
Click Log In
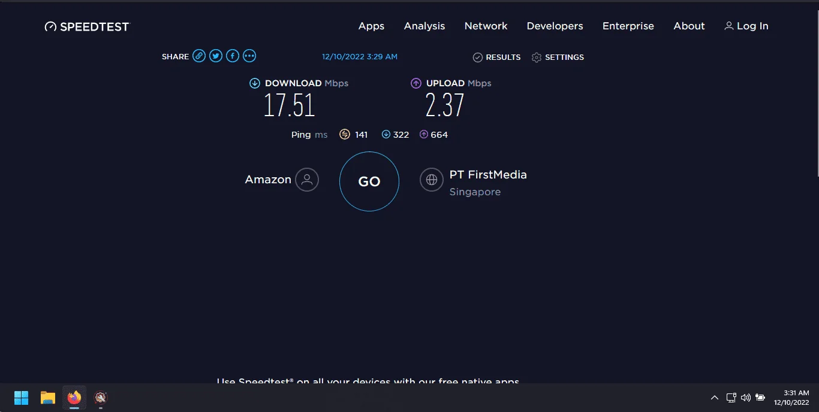[746, 26]
